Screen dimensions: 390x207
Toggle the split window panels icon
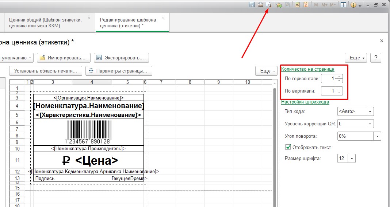[x=344, y=5]
